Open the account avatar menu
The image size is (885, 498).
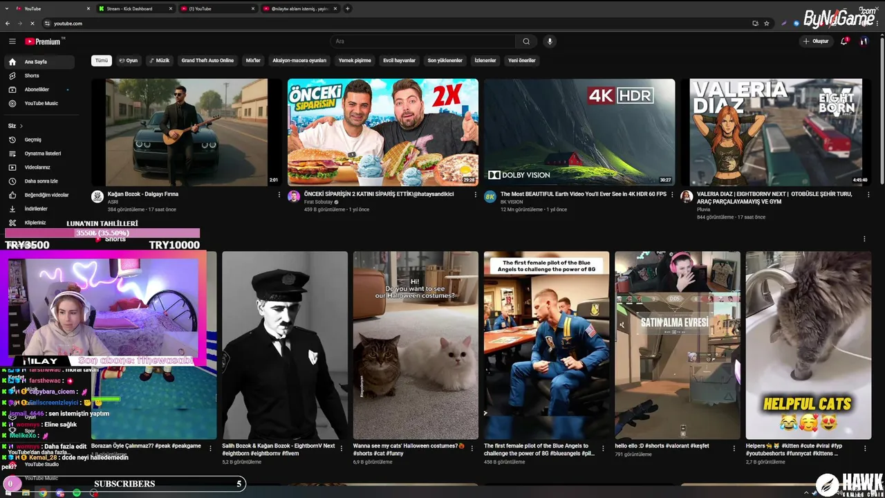coord(864,41)
